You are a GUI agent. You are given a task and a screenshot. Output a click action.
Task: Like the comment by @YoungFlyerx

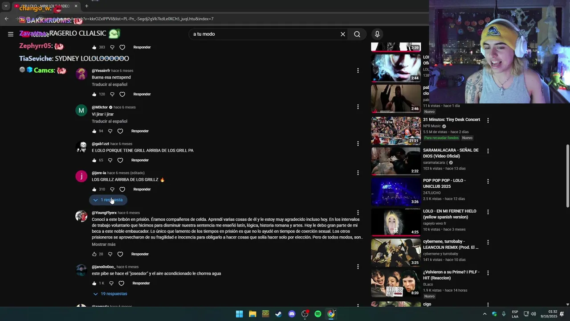[94, 254]
